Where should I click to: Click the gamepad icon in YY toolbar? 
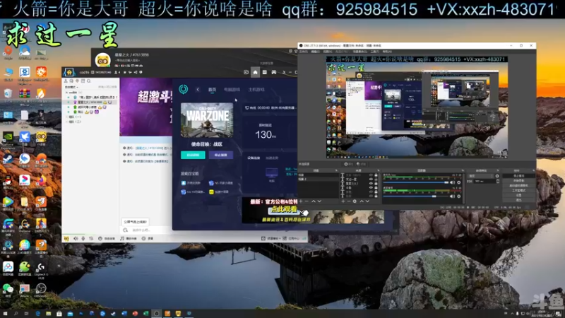coord(274,73)
